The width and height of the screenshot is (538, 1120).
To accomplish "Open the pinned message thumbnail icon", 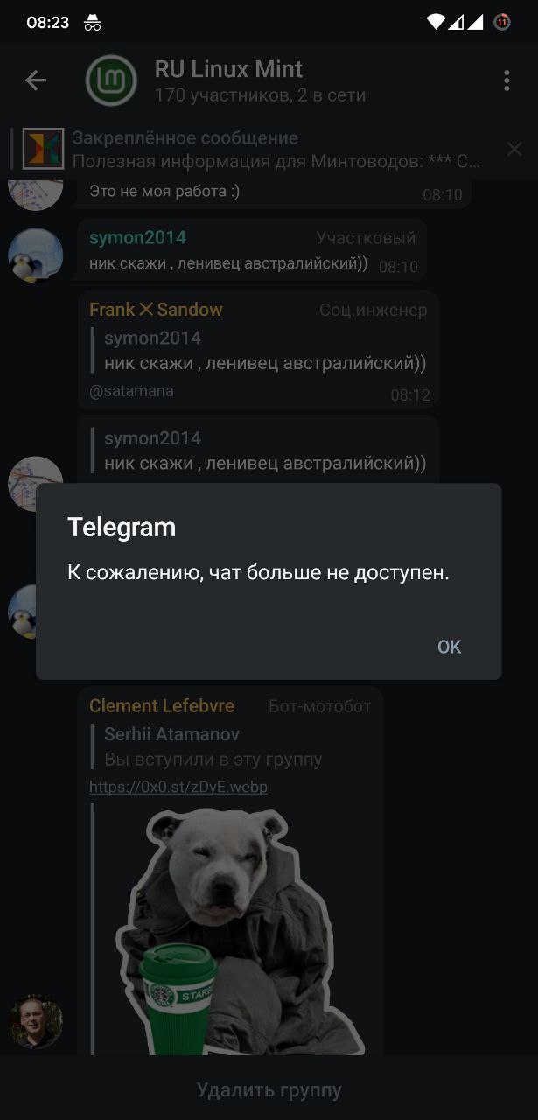I will (x=43, y=149).
